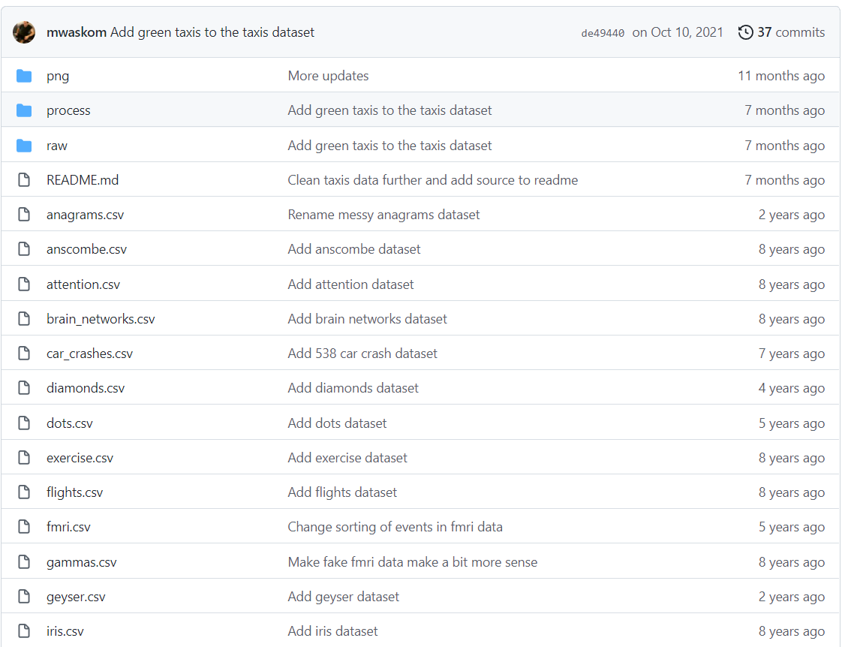
Task: Click the raw folder icon
Action: [24, 146]
